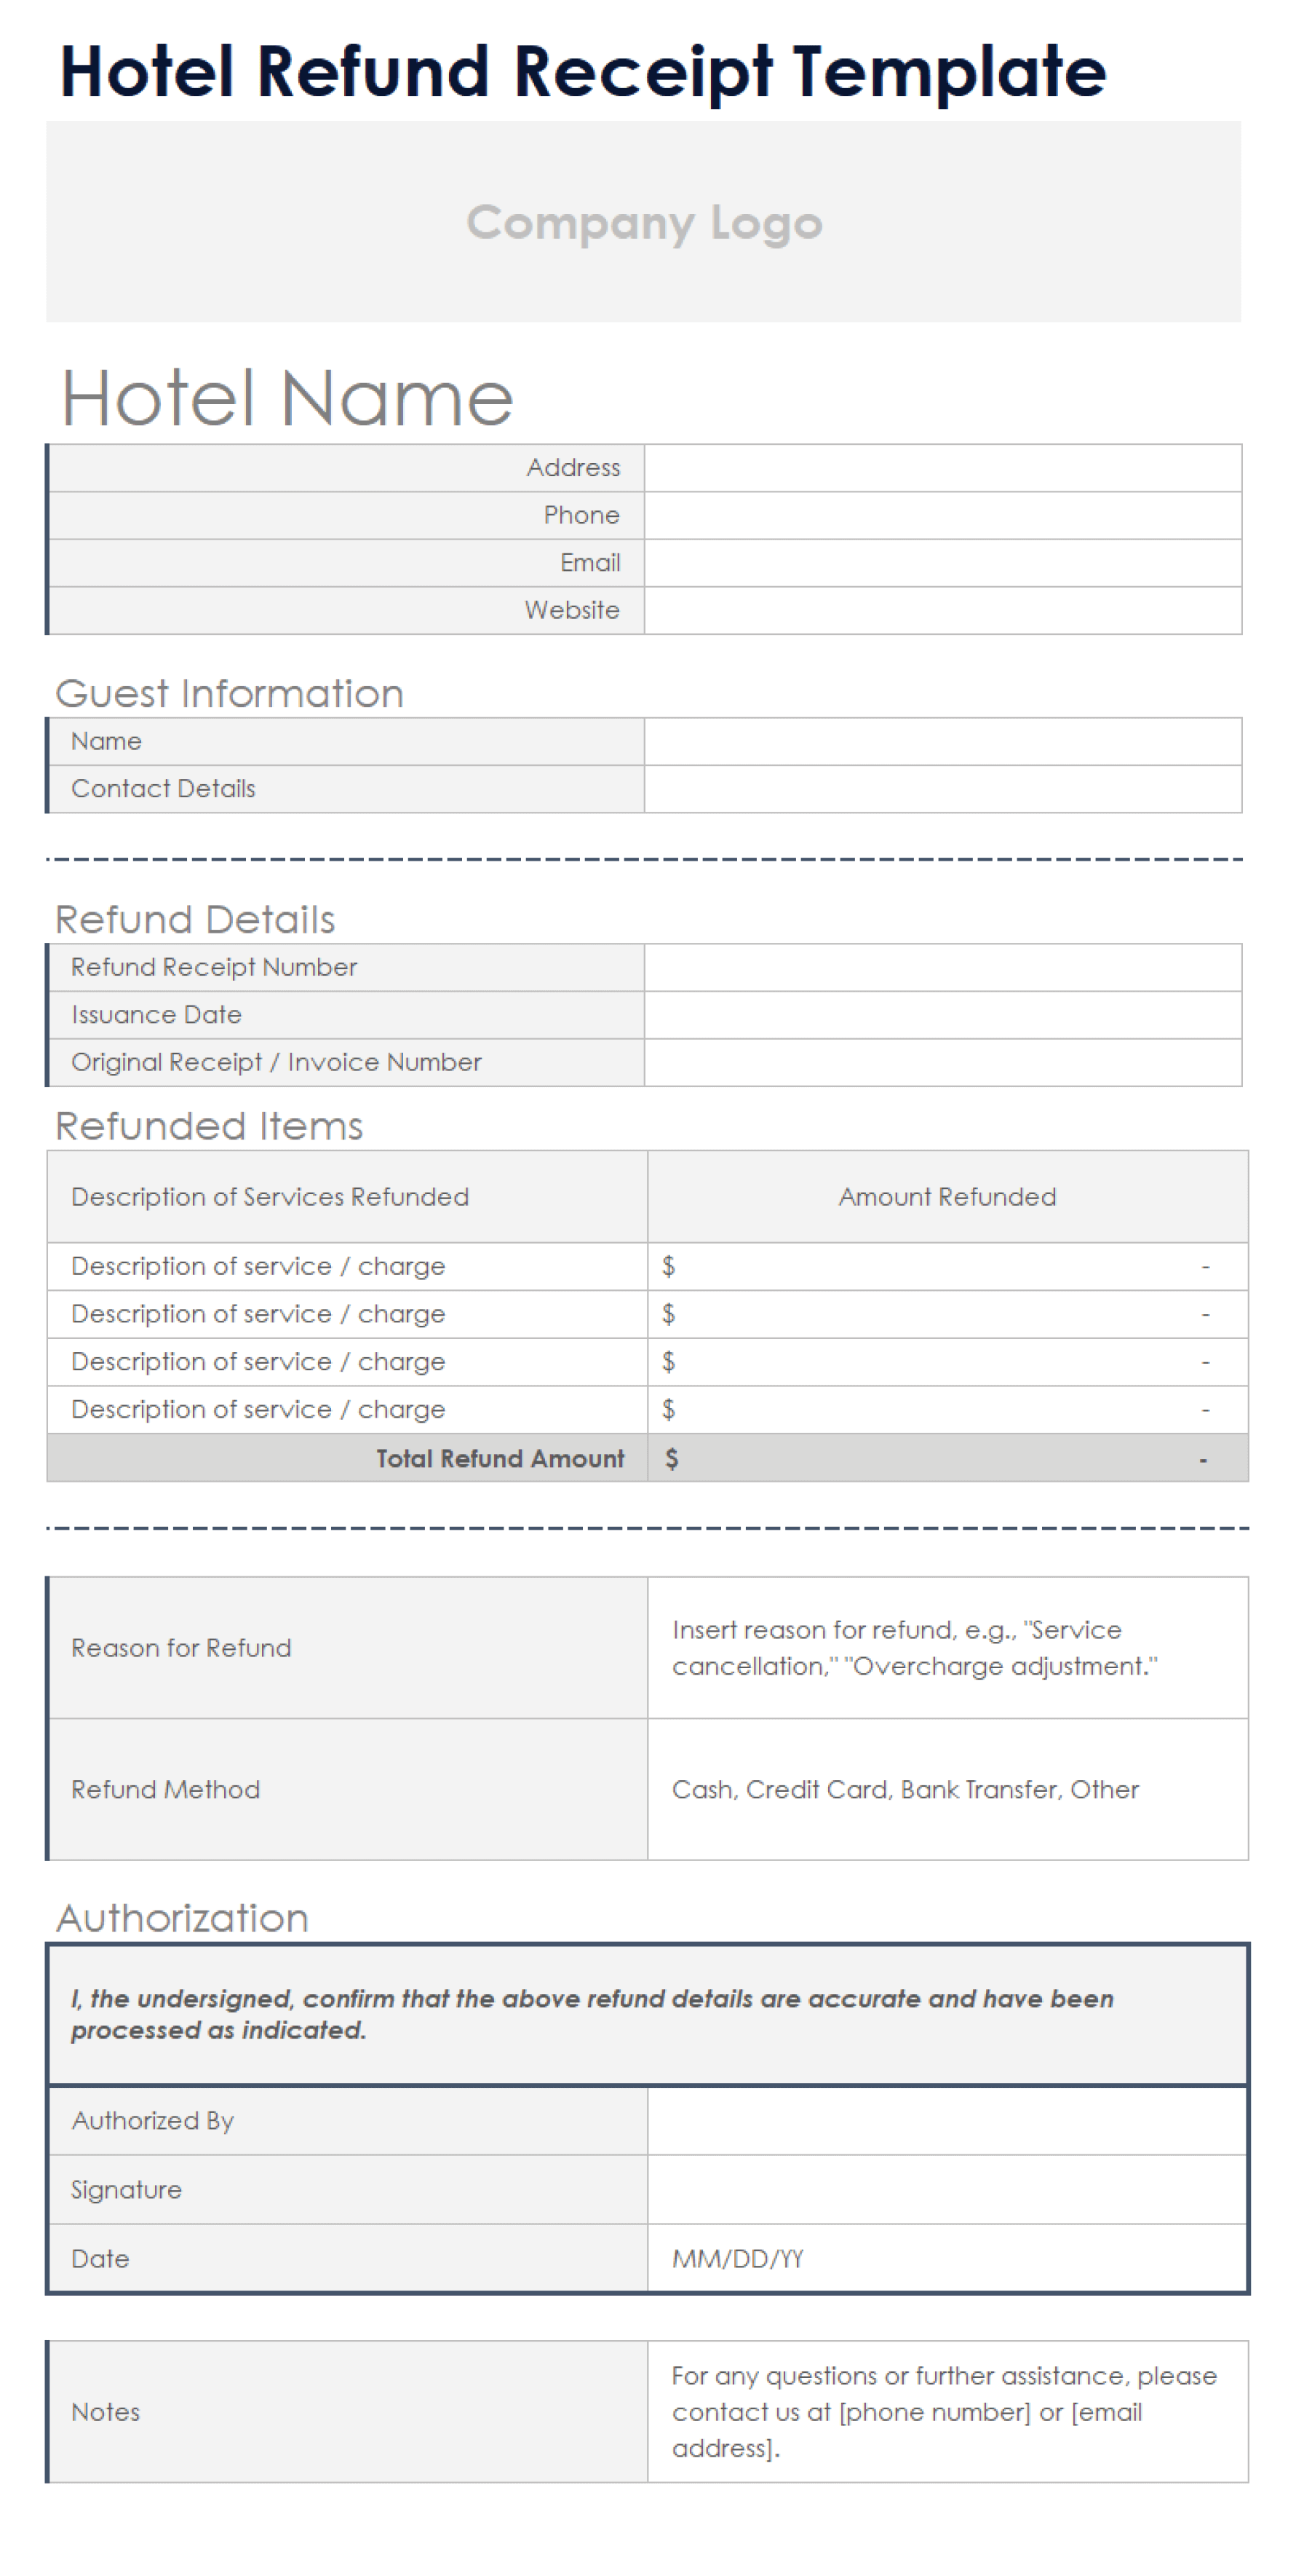The width and height of the screenshot is (1312, 2576).
Task: Enter guest Name field
Action: coord(942,741)
